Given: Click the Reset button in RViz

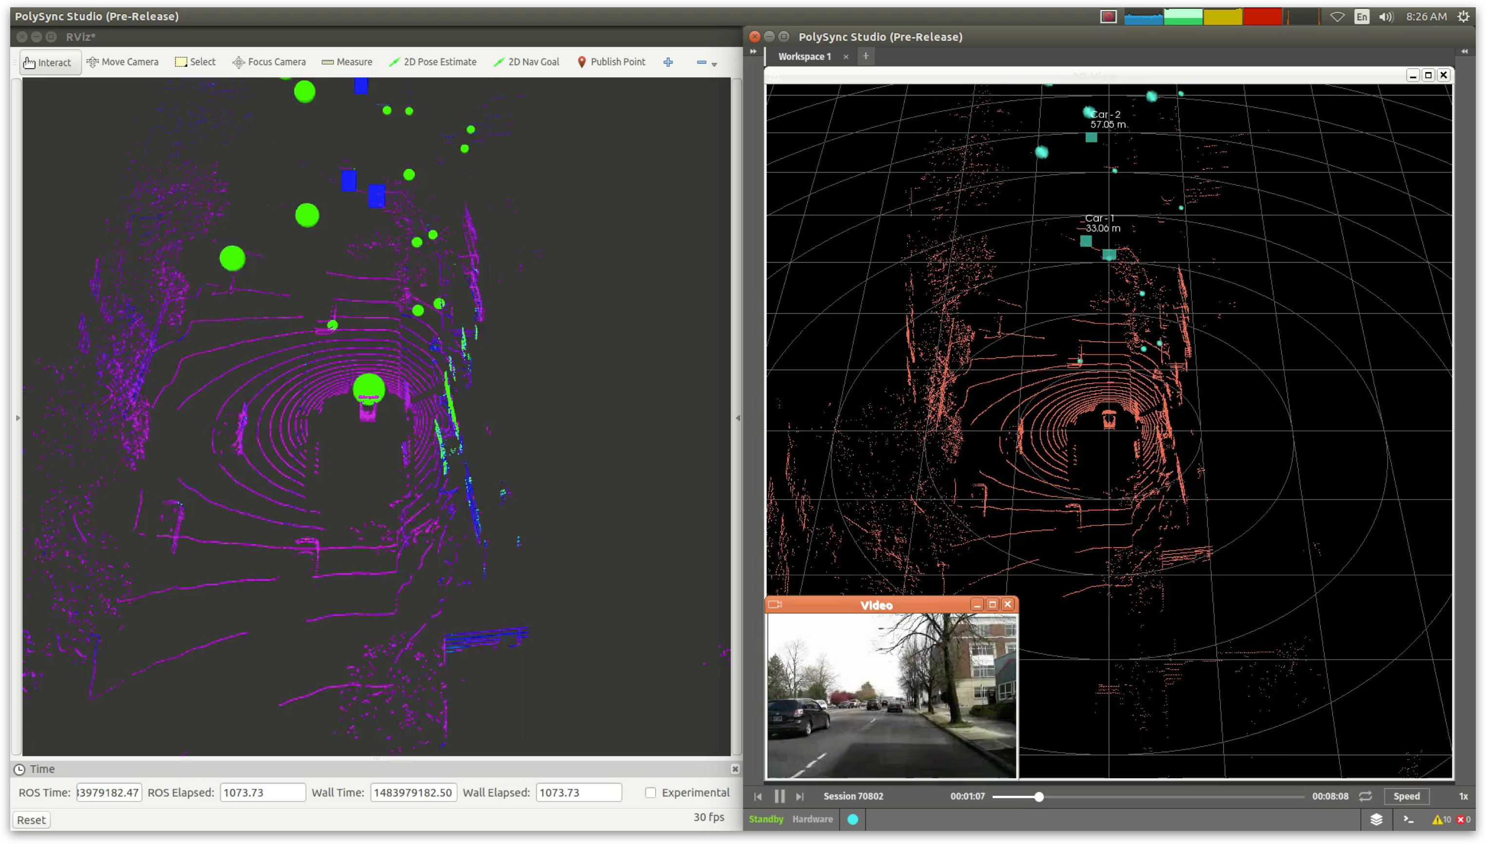Looking at the screenshot, I should tap(31, 820).
